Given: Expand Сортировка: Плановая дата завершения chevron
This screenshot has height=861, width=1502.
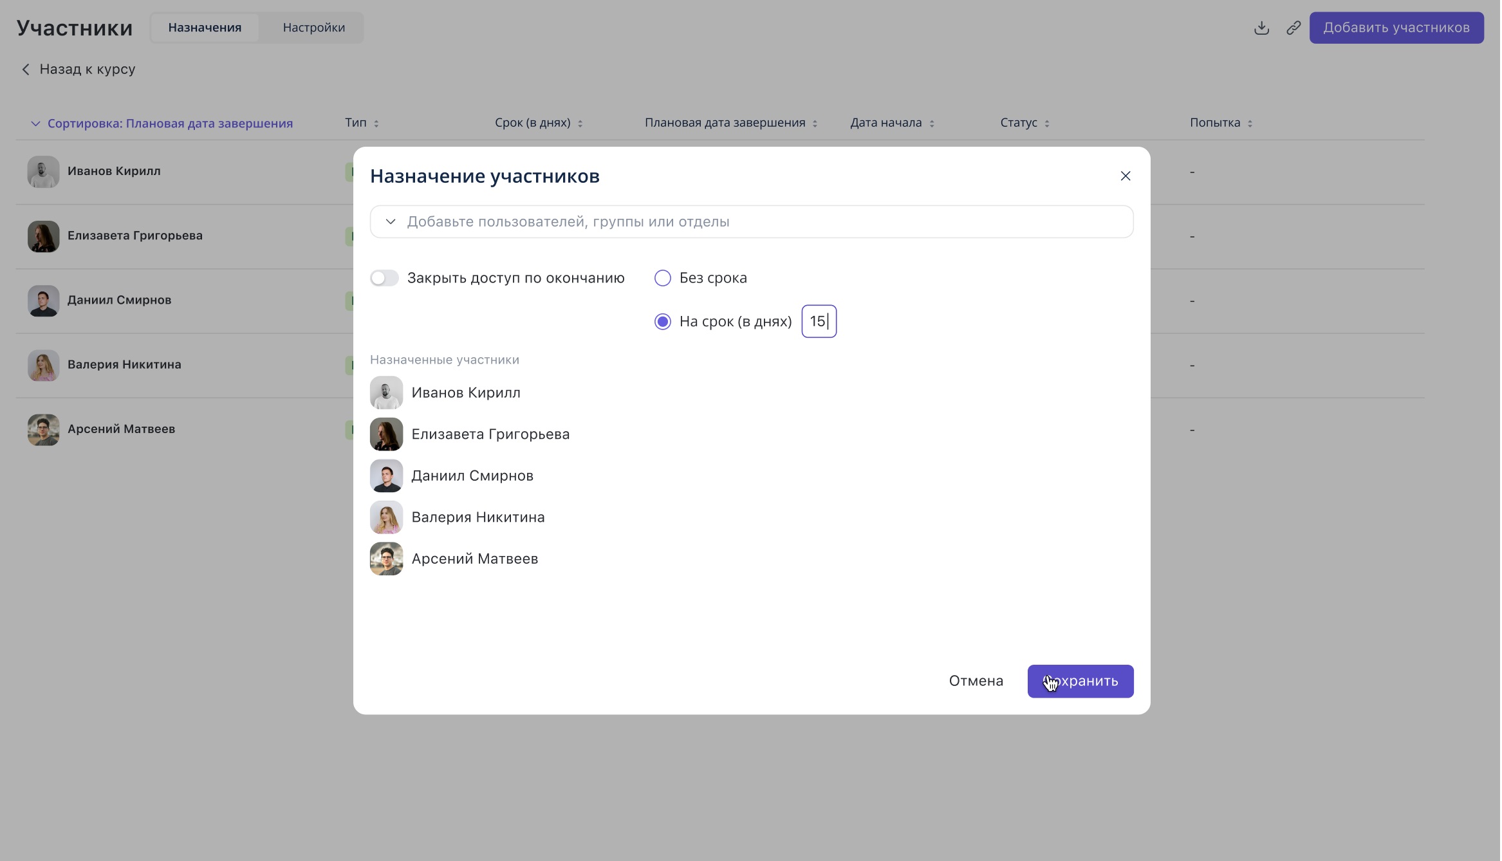Looking at the screenshot, I should click(x=35, y=124).
